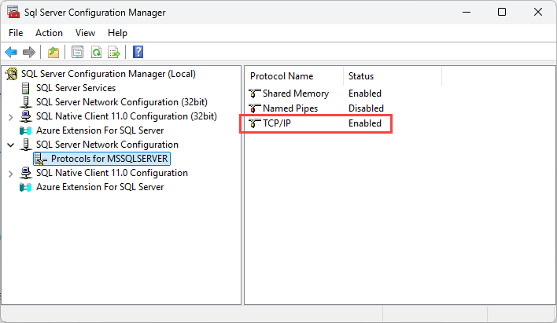
Task: Click the Status column header
Action: [361, 76]
